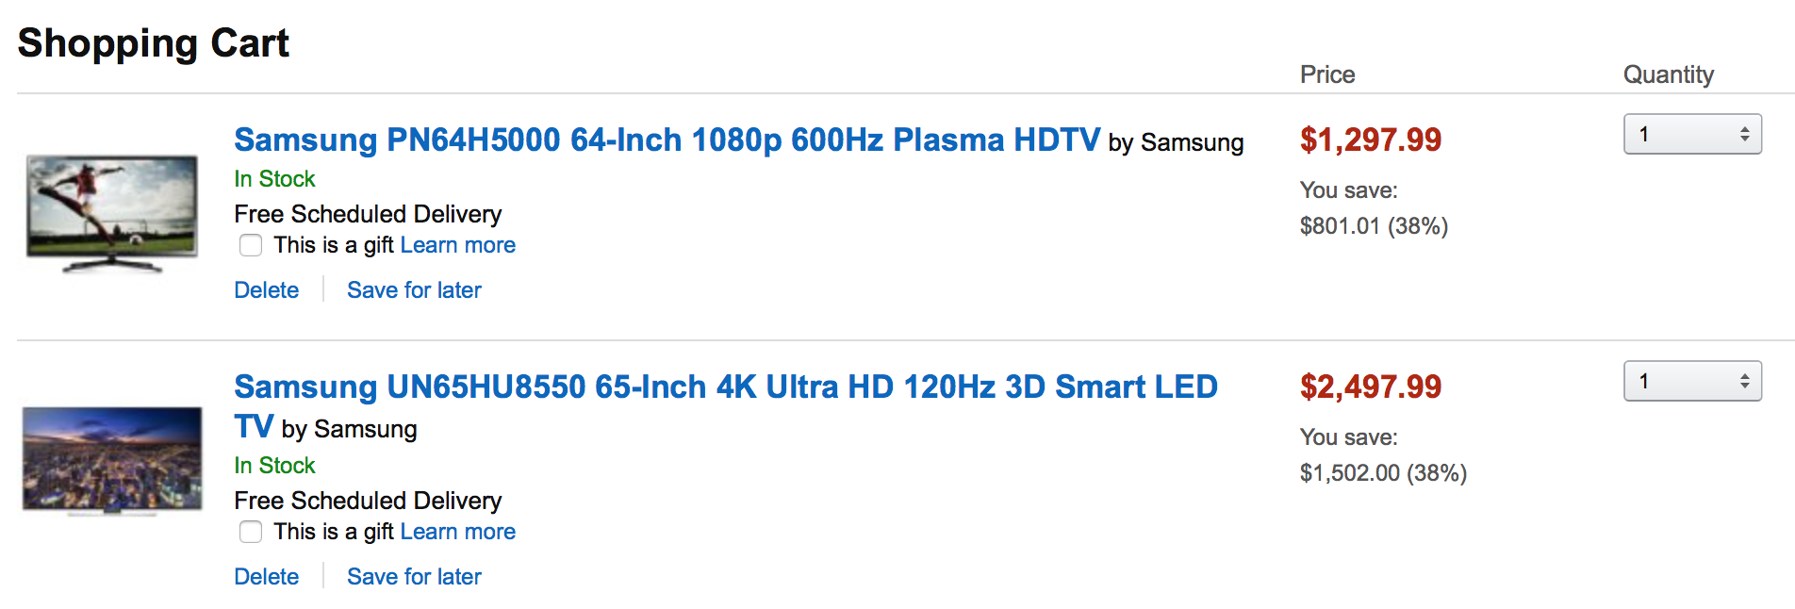Delete the Samsung UN65HU8550 from cart

pos(266,577)
